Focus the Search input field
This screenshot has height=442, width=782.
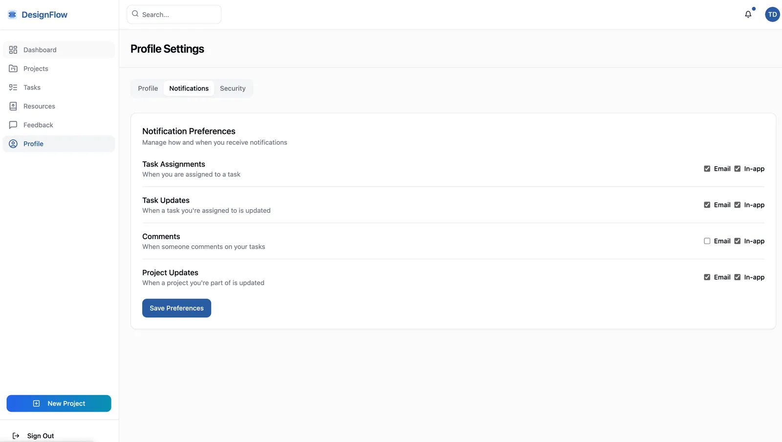[174, 14]
